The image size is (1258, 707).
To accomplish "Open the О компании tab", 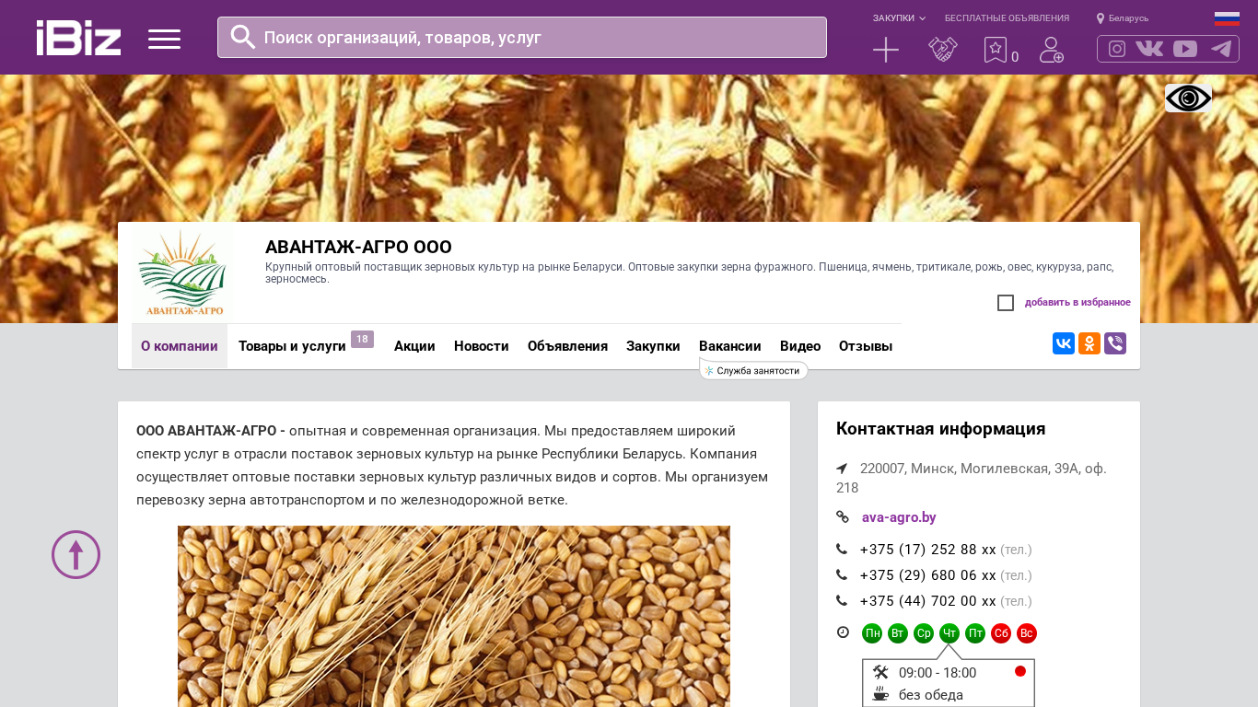I will 180,346.
